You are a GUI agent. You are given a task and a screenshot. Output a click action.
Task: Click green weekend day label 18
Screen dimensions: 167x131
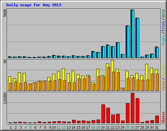point(93,127)
